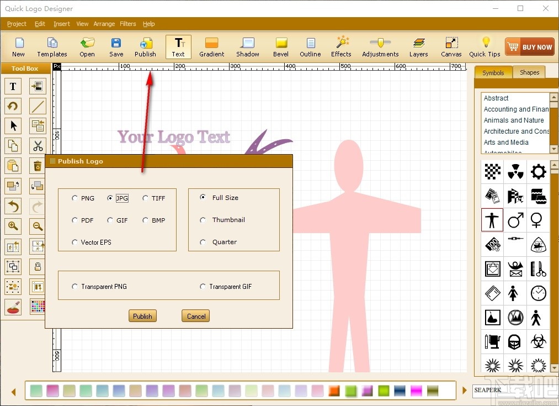559x406 pixels.
Task: Click the import image tool in Tool Box
Action: pos(38,86)
